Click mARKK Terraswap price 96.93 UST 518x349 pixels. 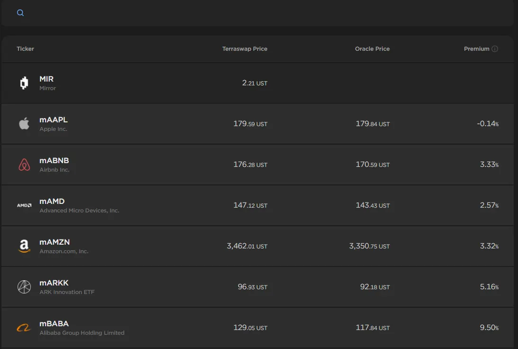point(253,287)
